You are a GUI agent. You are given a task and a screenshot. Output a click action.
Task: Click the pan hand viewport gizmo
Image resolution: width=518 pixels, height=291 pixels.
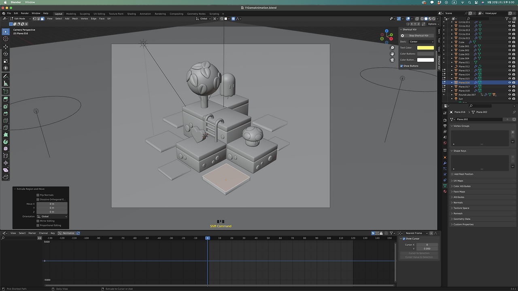(x=392, y=54)
